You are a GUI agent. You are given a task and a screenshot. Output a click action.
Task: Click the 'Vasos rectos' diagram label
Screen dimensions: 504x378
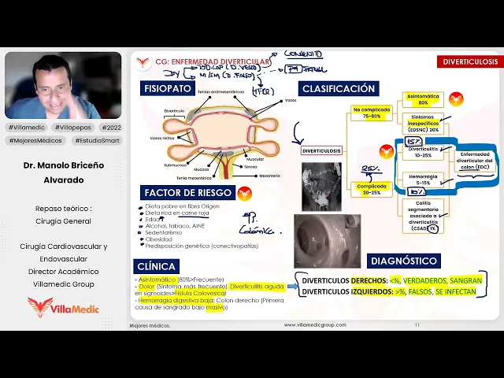162,138
